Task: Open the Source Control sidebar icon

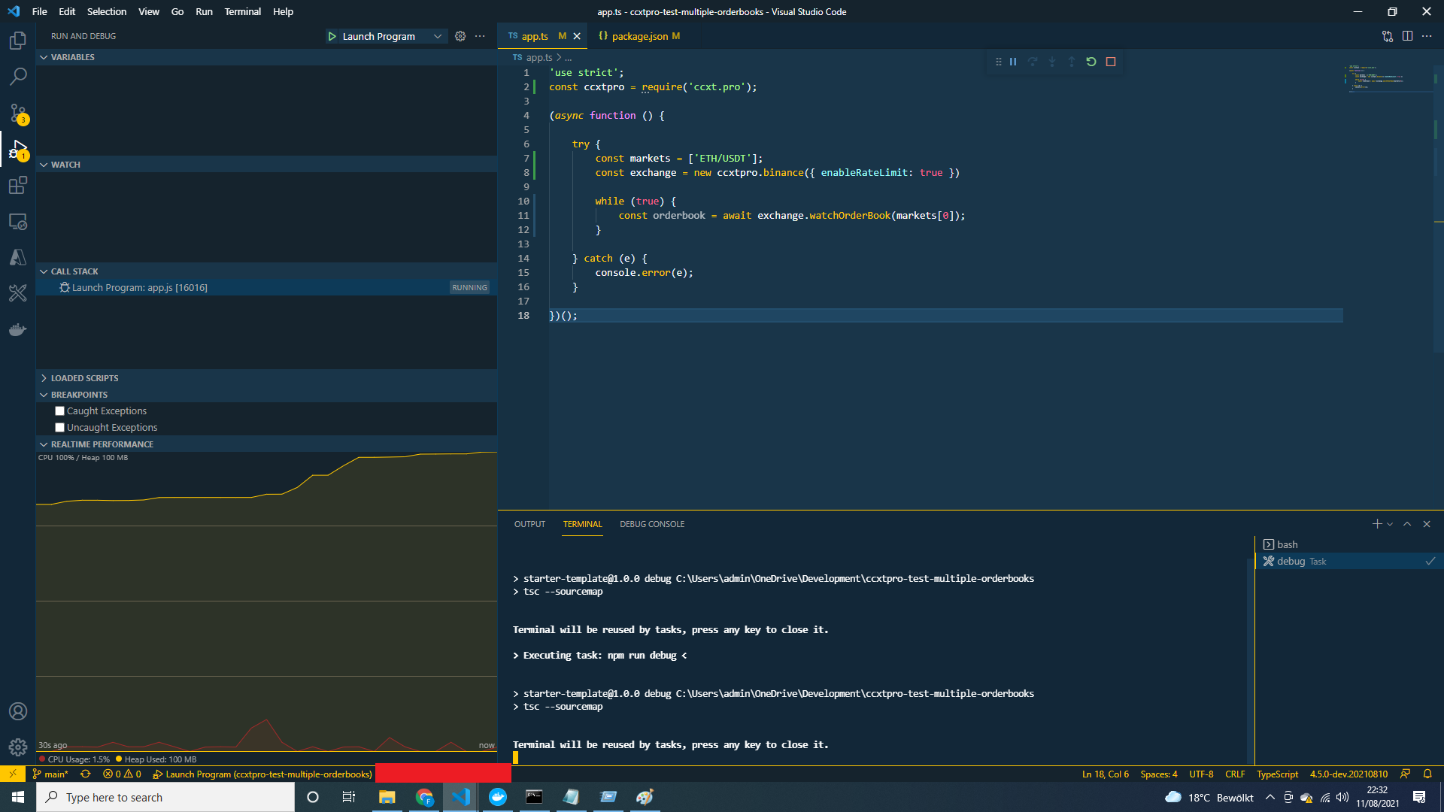Action: (x=18, y=113)
